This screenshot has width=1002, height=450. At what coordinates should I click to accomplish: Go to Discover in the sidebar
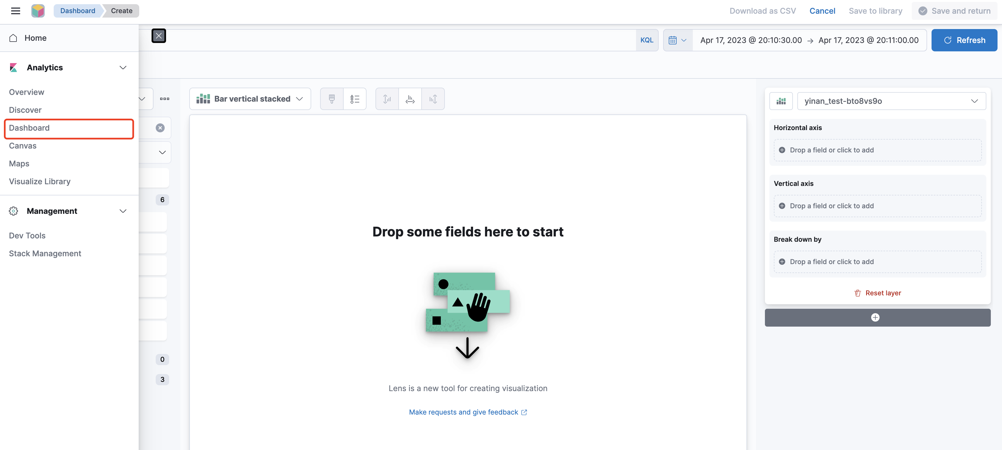pos(25,110)
